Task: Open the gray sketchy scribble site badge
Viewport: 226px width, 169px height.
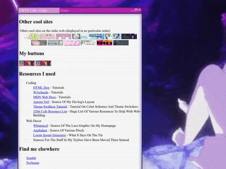Action: [x=88, y=43]
